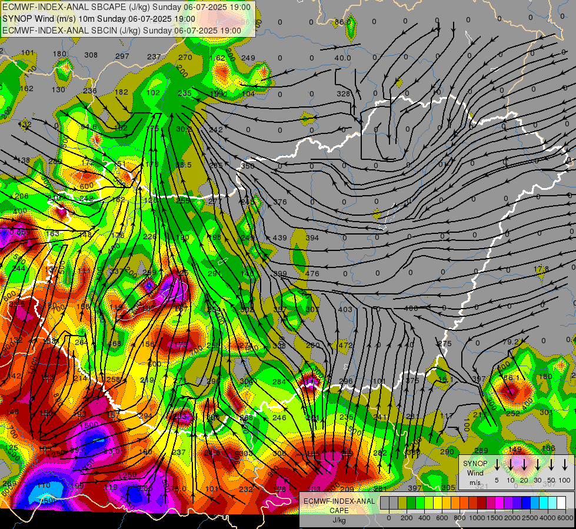This screenshot has height=529, width=576.
Task: Pick the white swatch in CAPE color bar
Action: pyautogui.click(x=561, y=503)
